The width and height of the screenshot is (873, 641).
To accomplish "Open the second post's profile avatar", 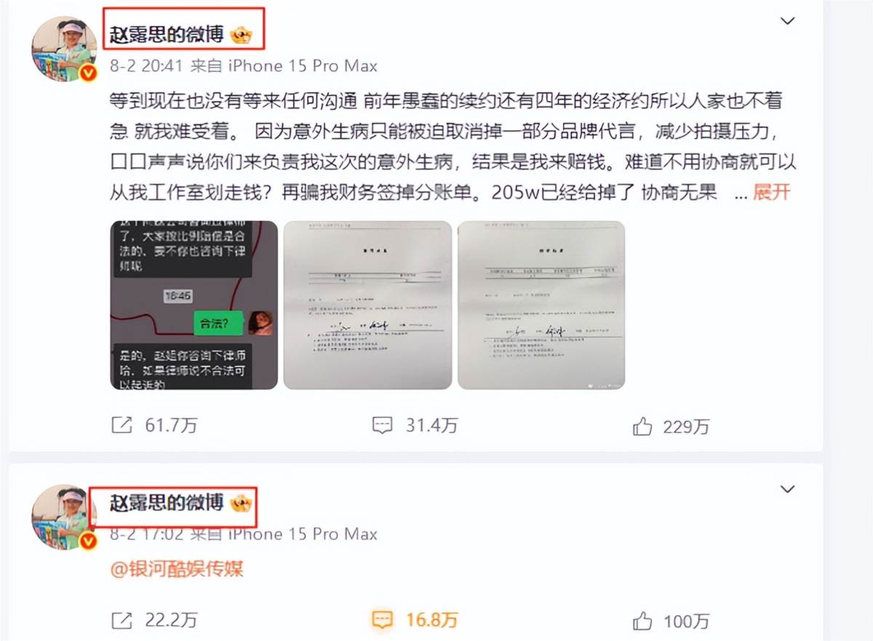I will [64, 517].
